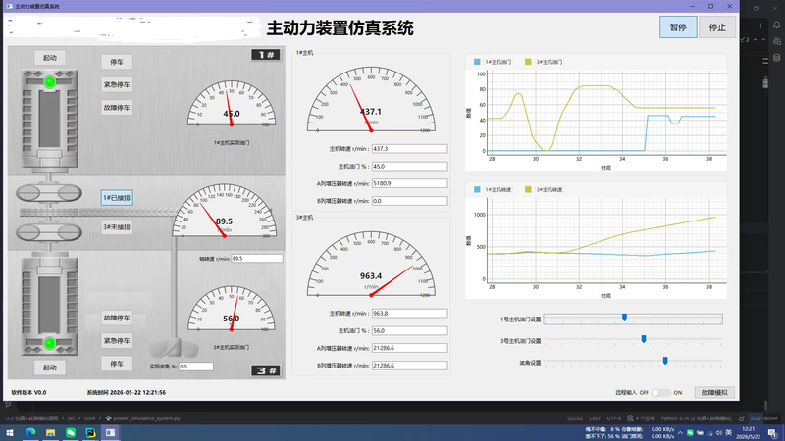785x441 pixels.
Task: Click the shaft speed gauge reading 89.5
Action: pyautogui.click(x=224, y=211)
